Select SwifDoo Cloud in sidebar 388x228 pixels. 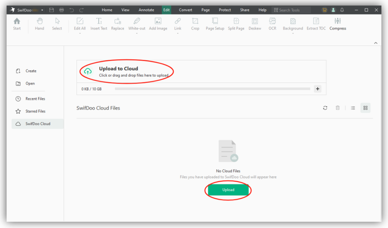point(38,124)
